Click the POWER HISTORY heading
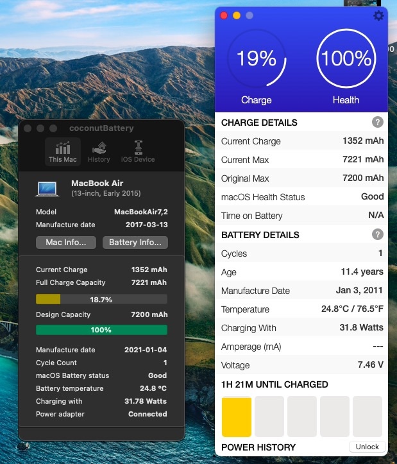Screen dimensions: 397x464 (x=258, y=447)
